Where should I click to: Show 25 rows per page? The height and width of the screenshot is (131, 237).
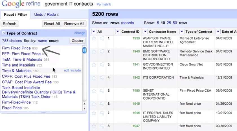tap(169, 23)
